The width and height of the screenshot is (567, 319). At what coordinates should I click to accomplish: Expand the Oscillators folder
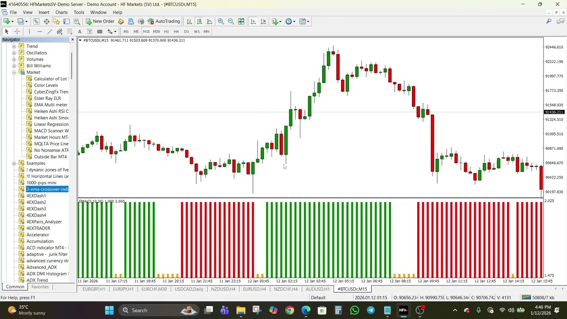click(14, 53)
